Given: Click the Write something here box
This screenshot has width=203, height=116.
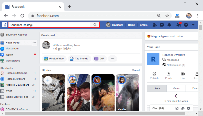Looking at the screenshot, I should pos(67,47).
